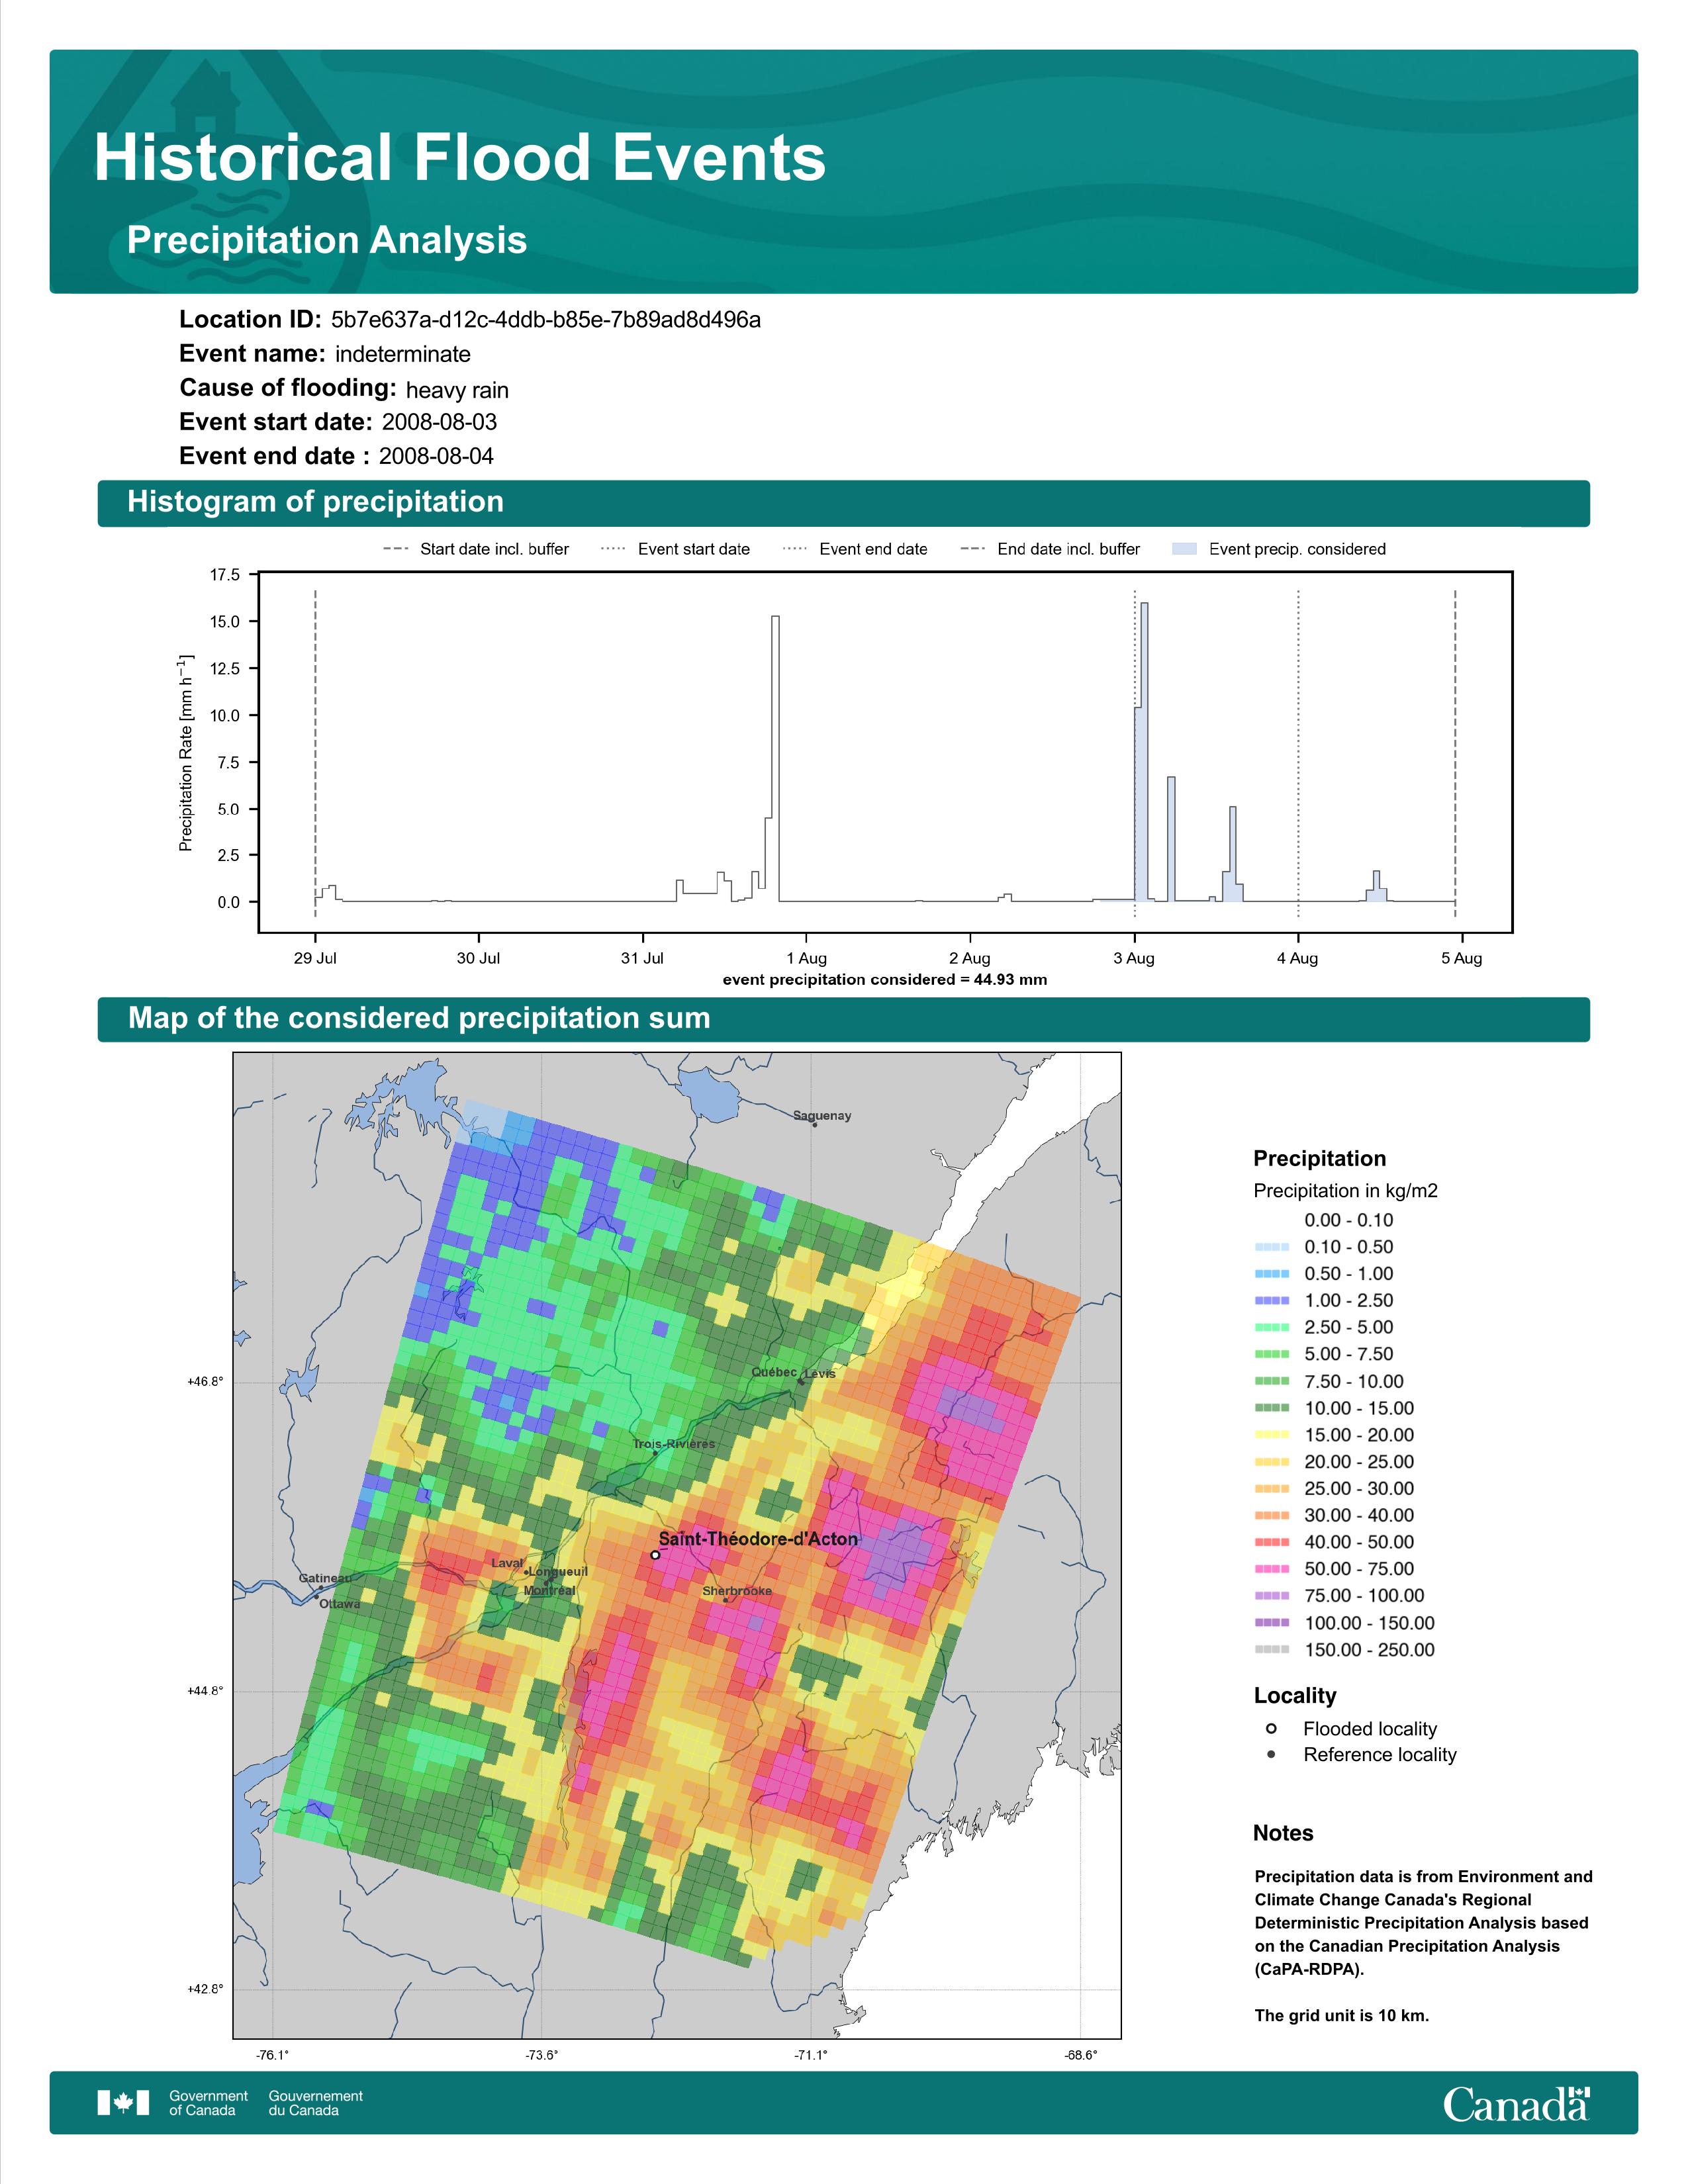Click the 15.00 - 20.00 legend color swatch
Image resolution: width=1688 pixels, height=2184 pixels.
tap(1272, 1435)
